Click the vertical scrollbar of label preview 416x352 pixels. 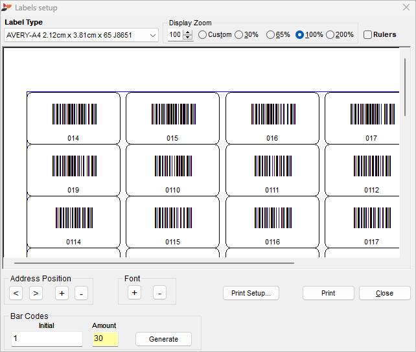tap(405, 87)
